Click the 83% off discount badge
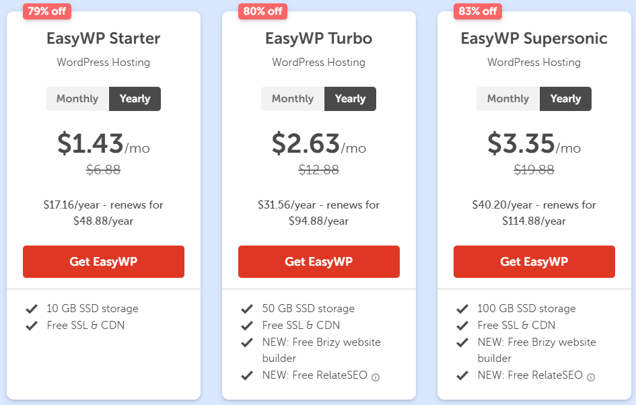Screen dimensions: 636x405 pyautogui.click(x=478, y=11)
